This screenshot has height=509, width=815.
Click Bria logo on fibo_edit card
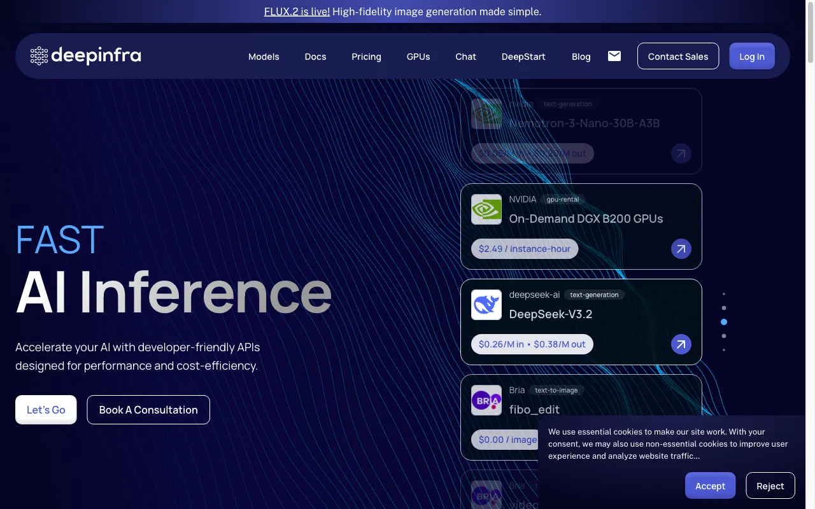[x=486, y=400]
